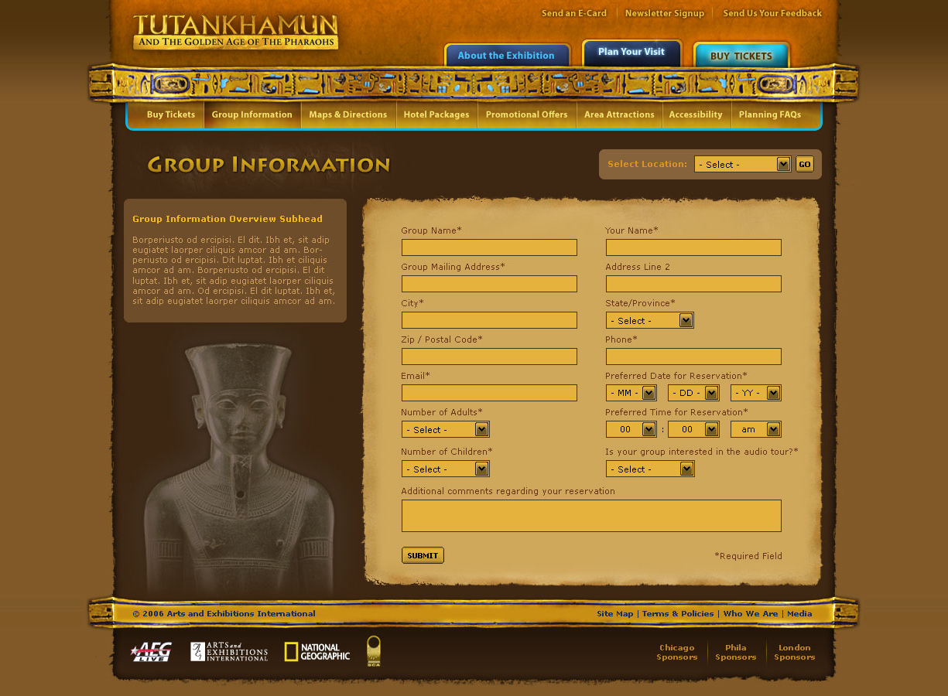
Task: Select Buy Tickets in the sub-navigation bar
Action: pyautogui.click(x=171, y=114)
